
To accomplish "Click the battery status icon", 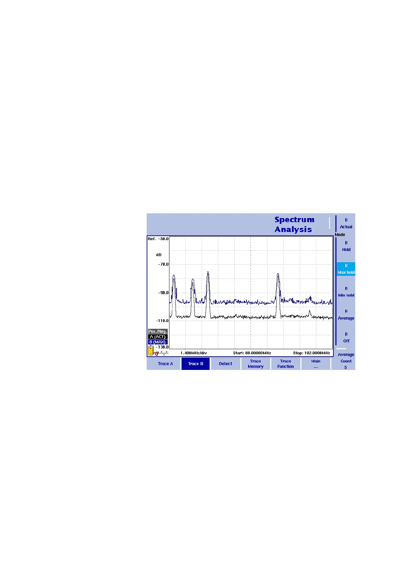I will (150, 351).
